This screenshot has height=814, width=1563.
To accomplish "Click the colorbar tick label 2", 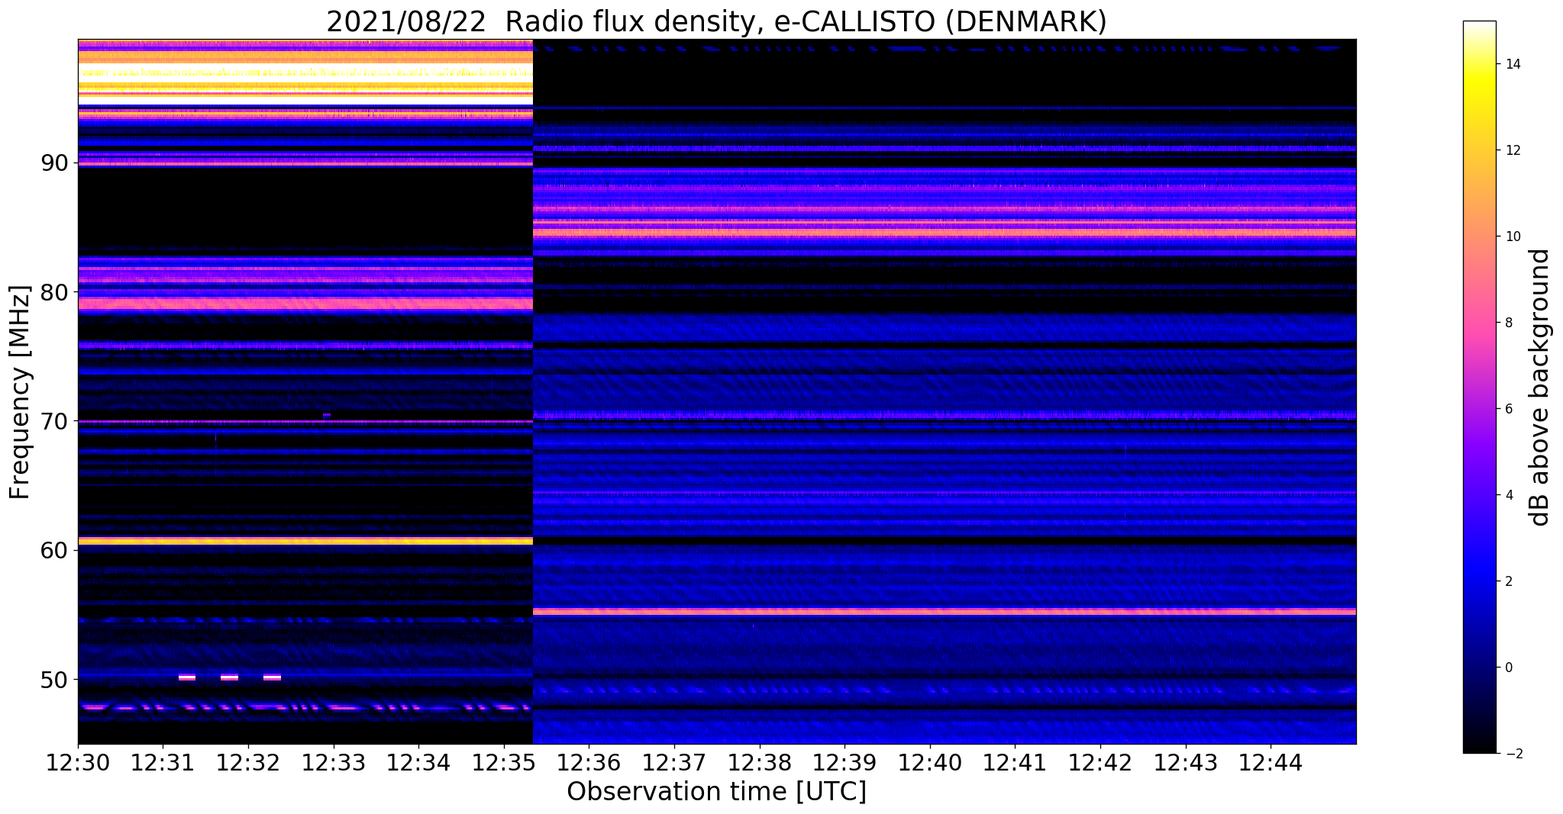I will [x=1508, y=581].
